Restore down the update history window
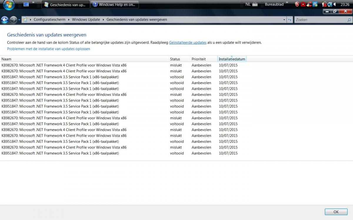This screenshot has width=353, height=220. [x=335, y=11]
